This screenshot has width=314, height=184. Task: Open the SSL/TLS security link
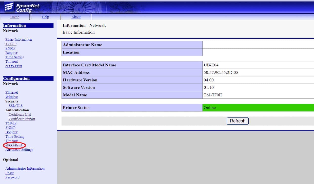pyautogui.click(x=16, y=106)
